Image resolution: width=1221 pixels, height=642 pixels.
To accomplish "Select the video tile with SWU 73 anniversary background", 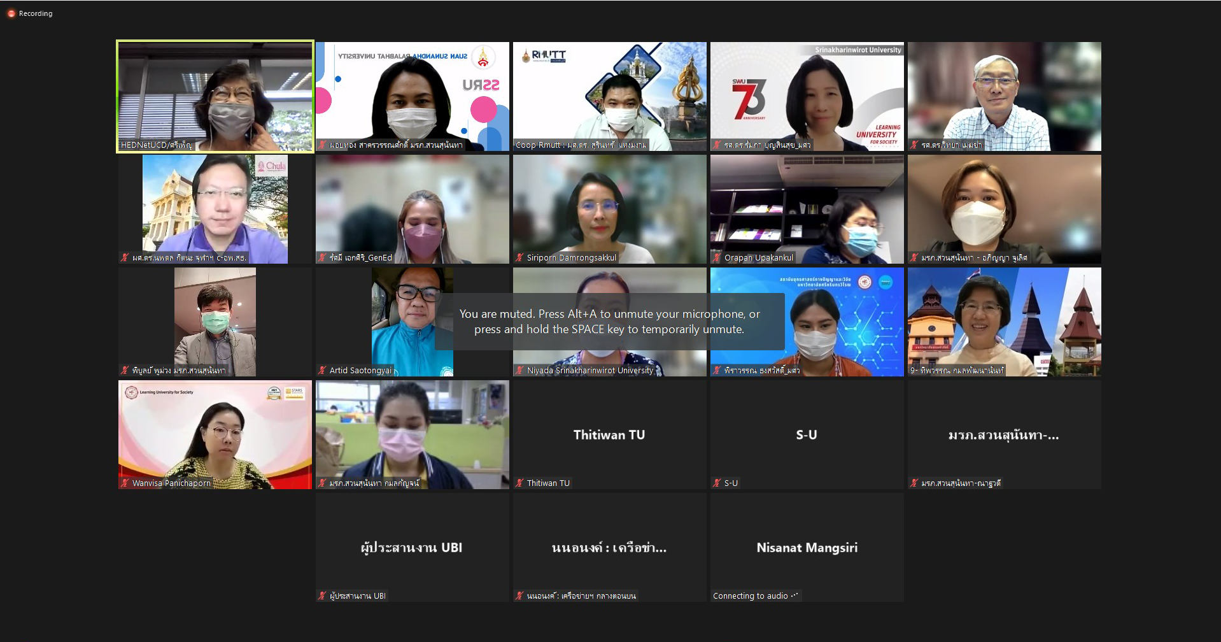I will click(x=807, y=96).
